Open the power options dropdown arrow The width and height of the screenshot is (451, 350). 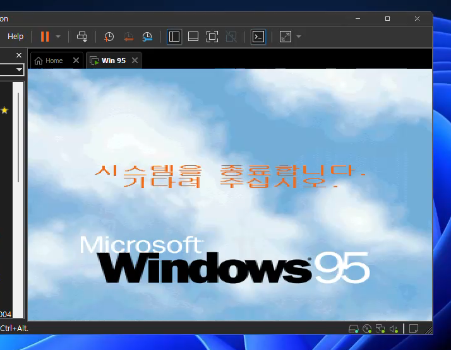coord(58,37)
